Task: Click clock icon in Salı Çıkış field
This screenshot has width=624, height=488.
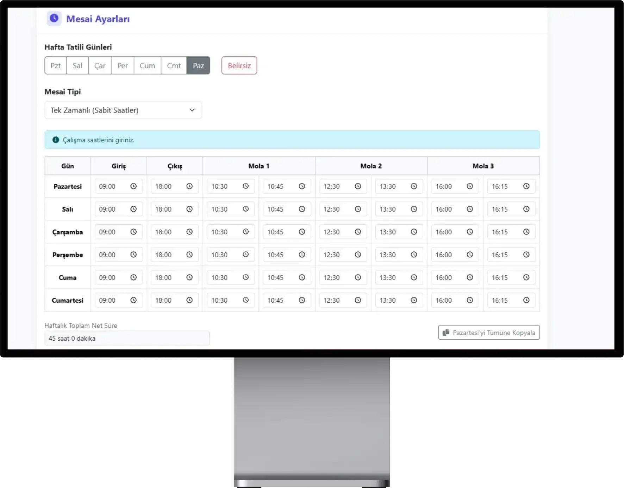Action: click(189, 209)
